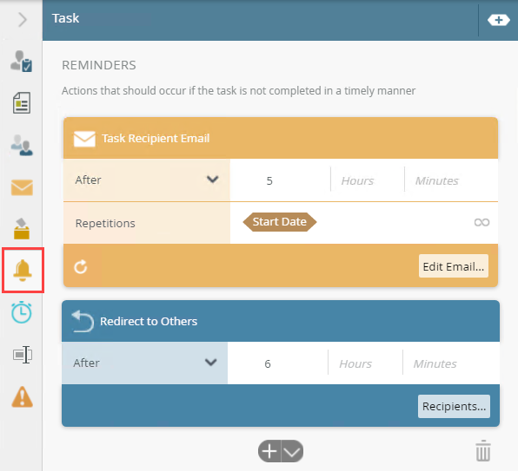Select the Start Date token in Repetitions
The image size is (518, 471).
coord(280,222)
